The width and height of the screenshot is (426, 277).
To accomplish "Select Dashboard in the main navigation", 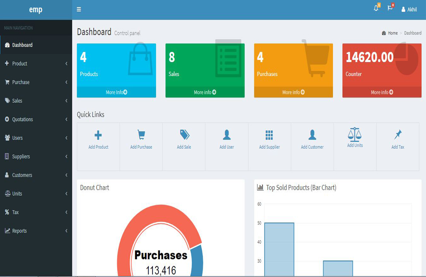I will 22,45.
